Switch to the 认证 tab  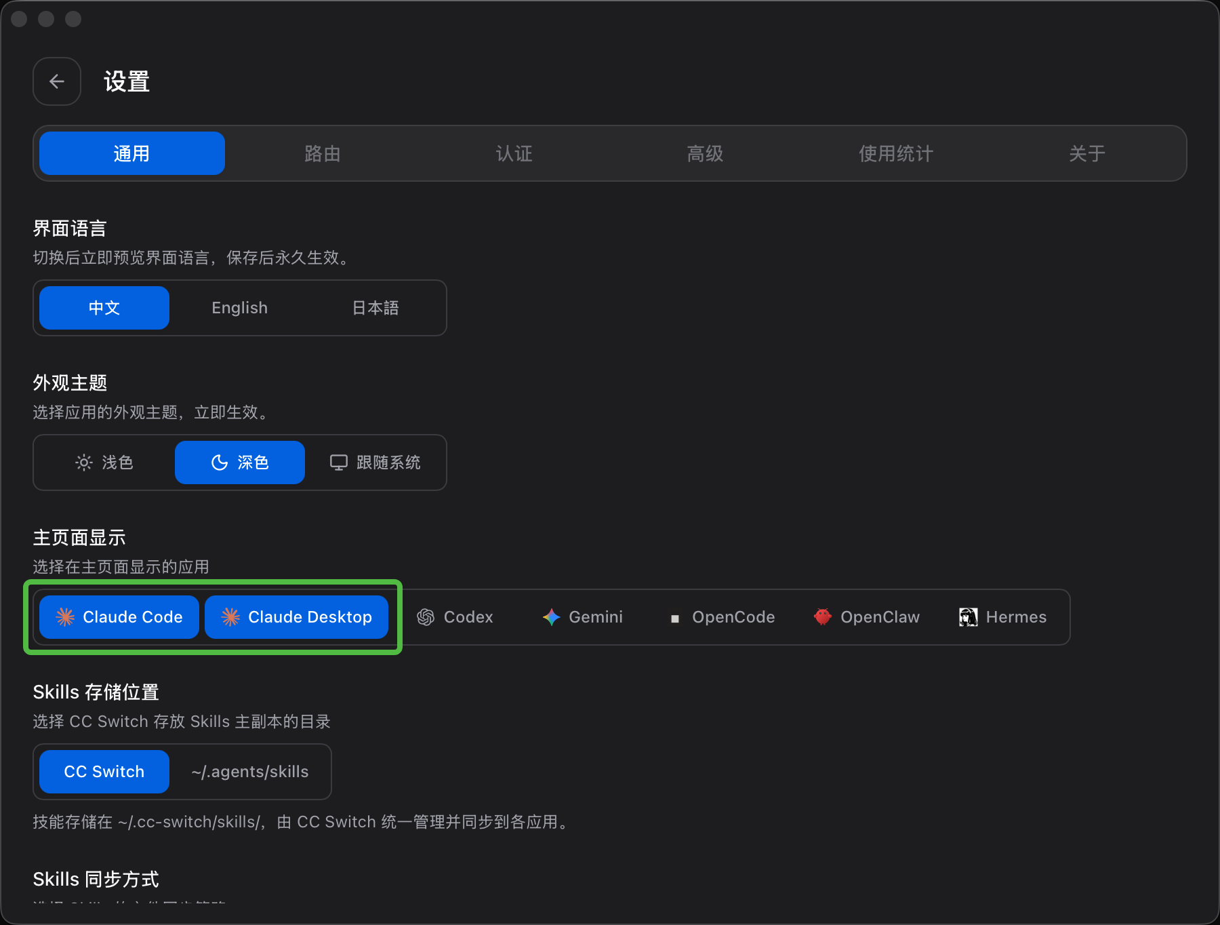point(514,153)
